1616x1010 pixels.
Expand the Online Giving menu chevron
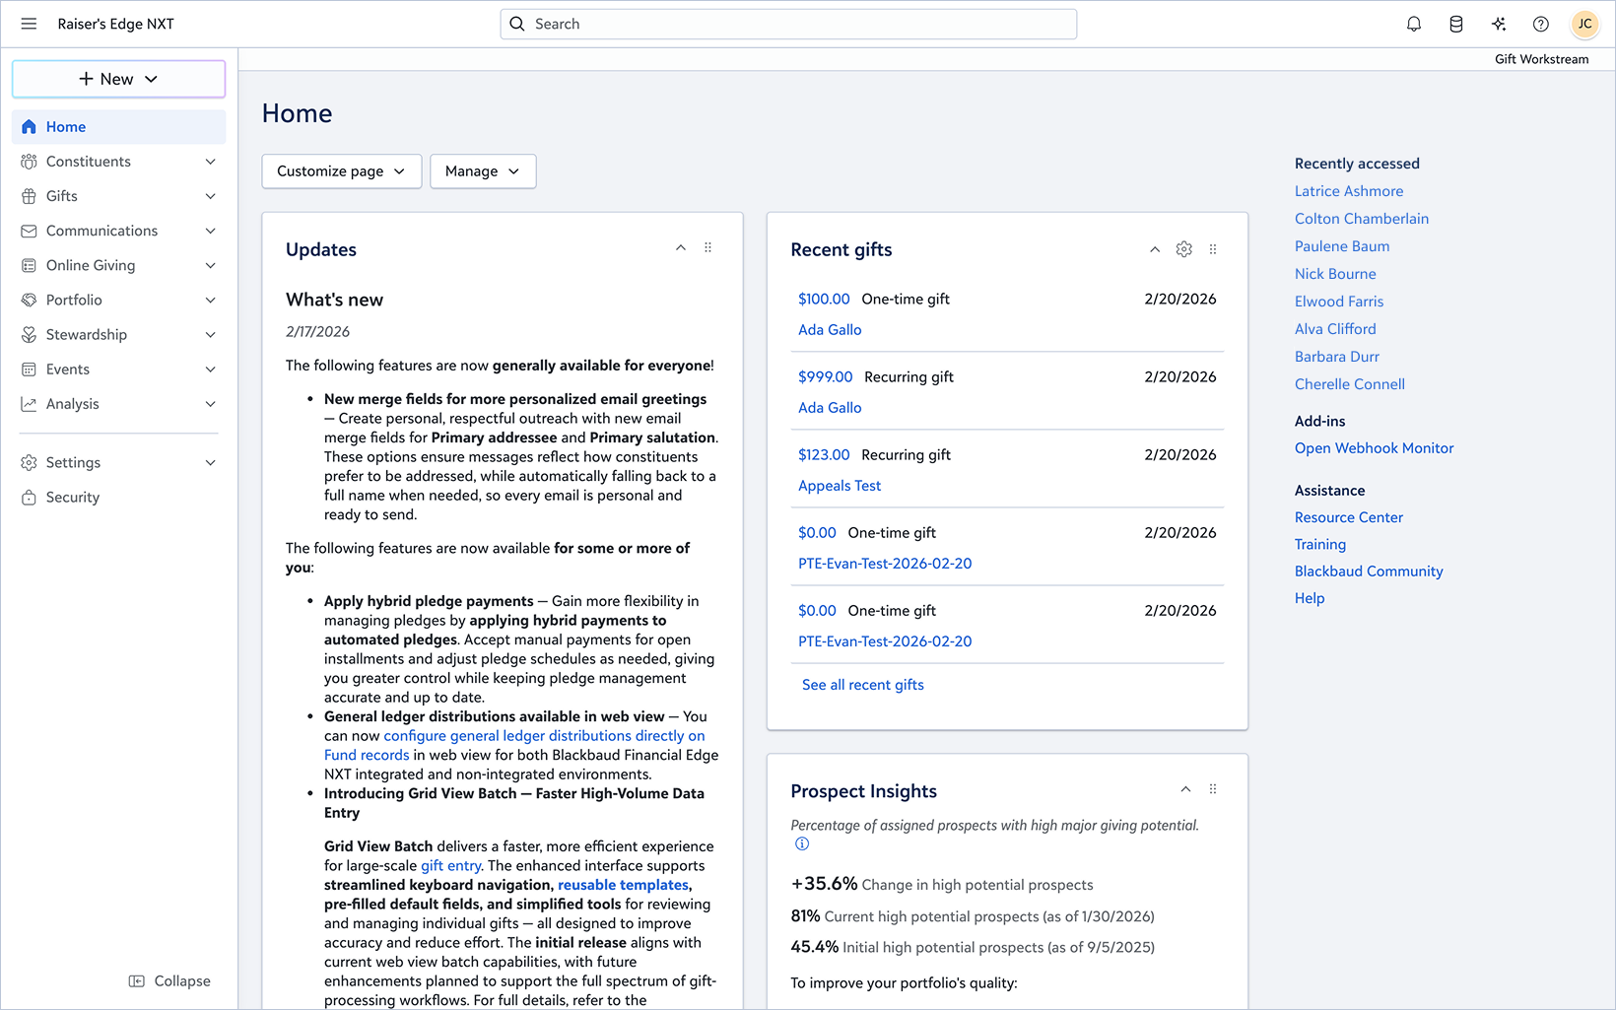tap(210, 265)
